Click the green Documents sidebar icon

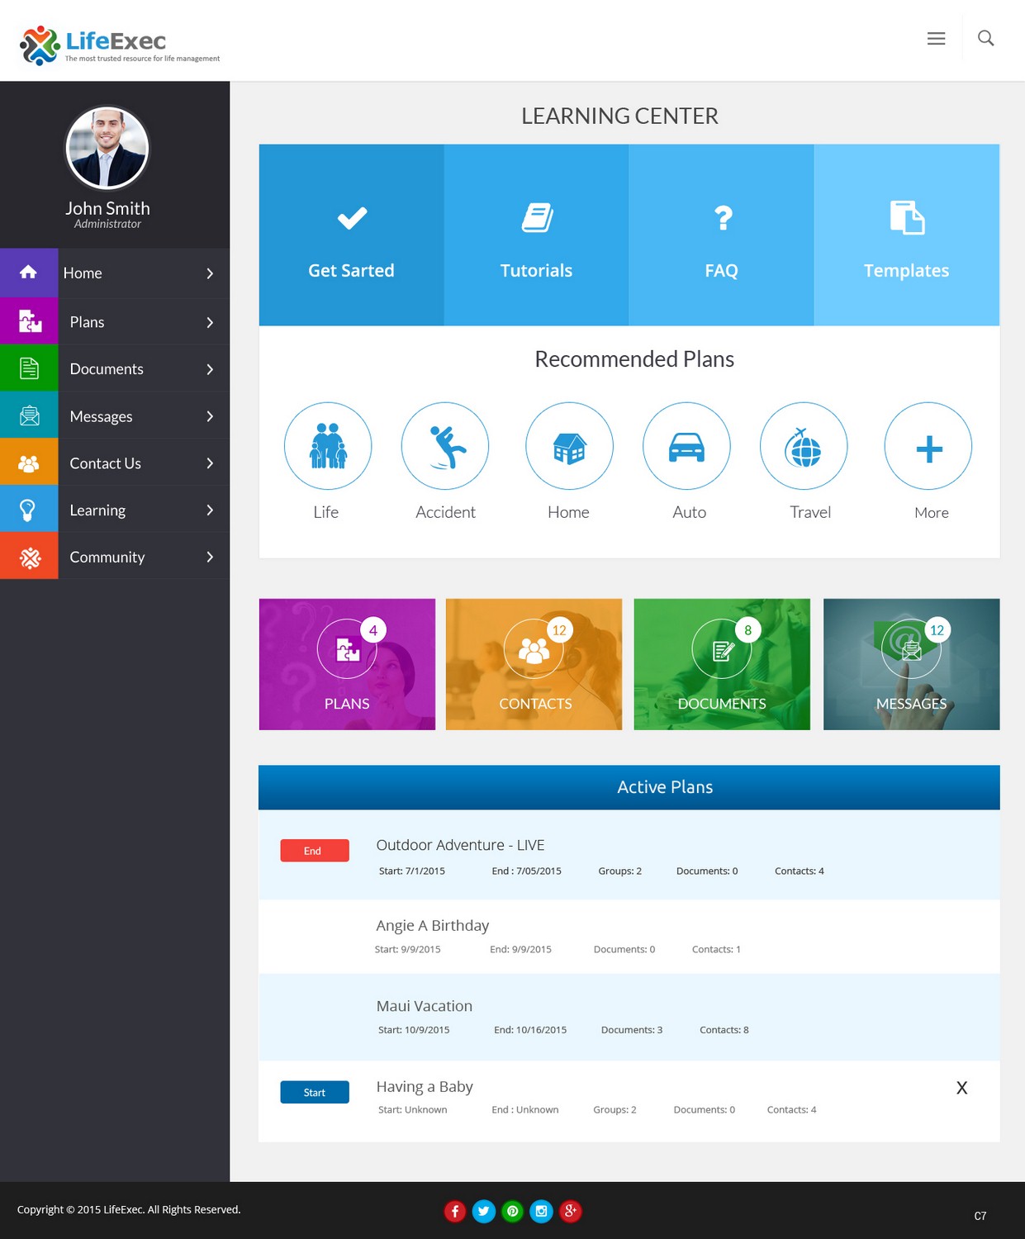[x=29, y=368]
